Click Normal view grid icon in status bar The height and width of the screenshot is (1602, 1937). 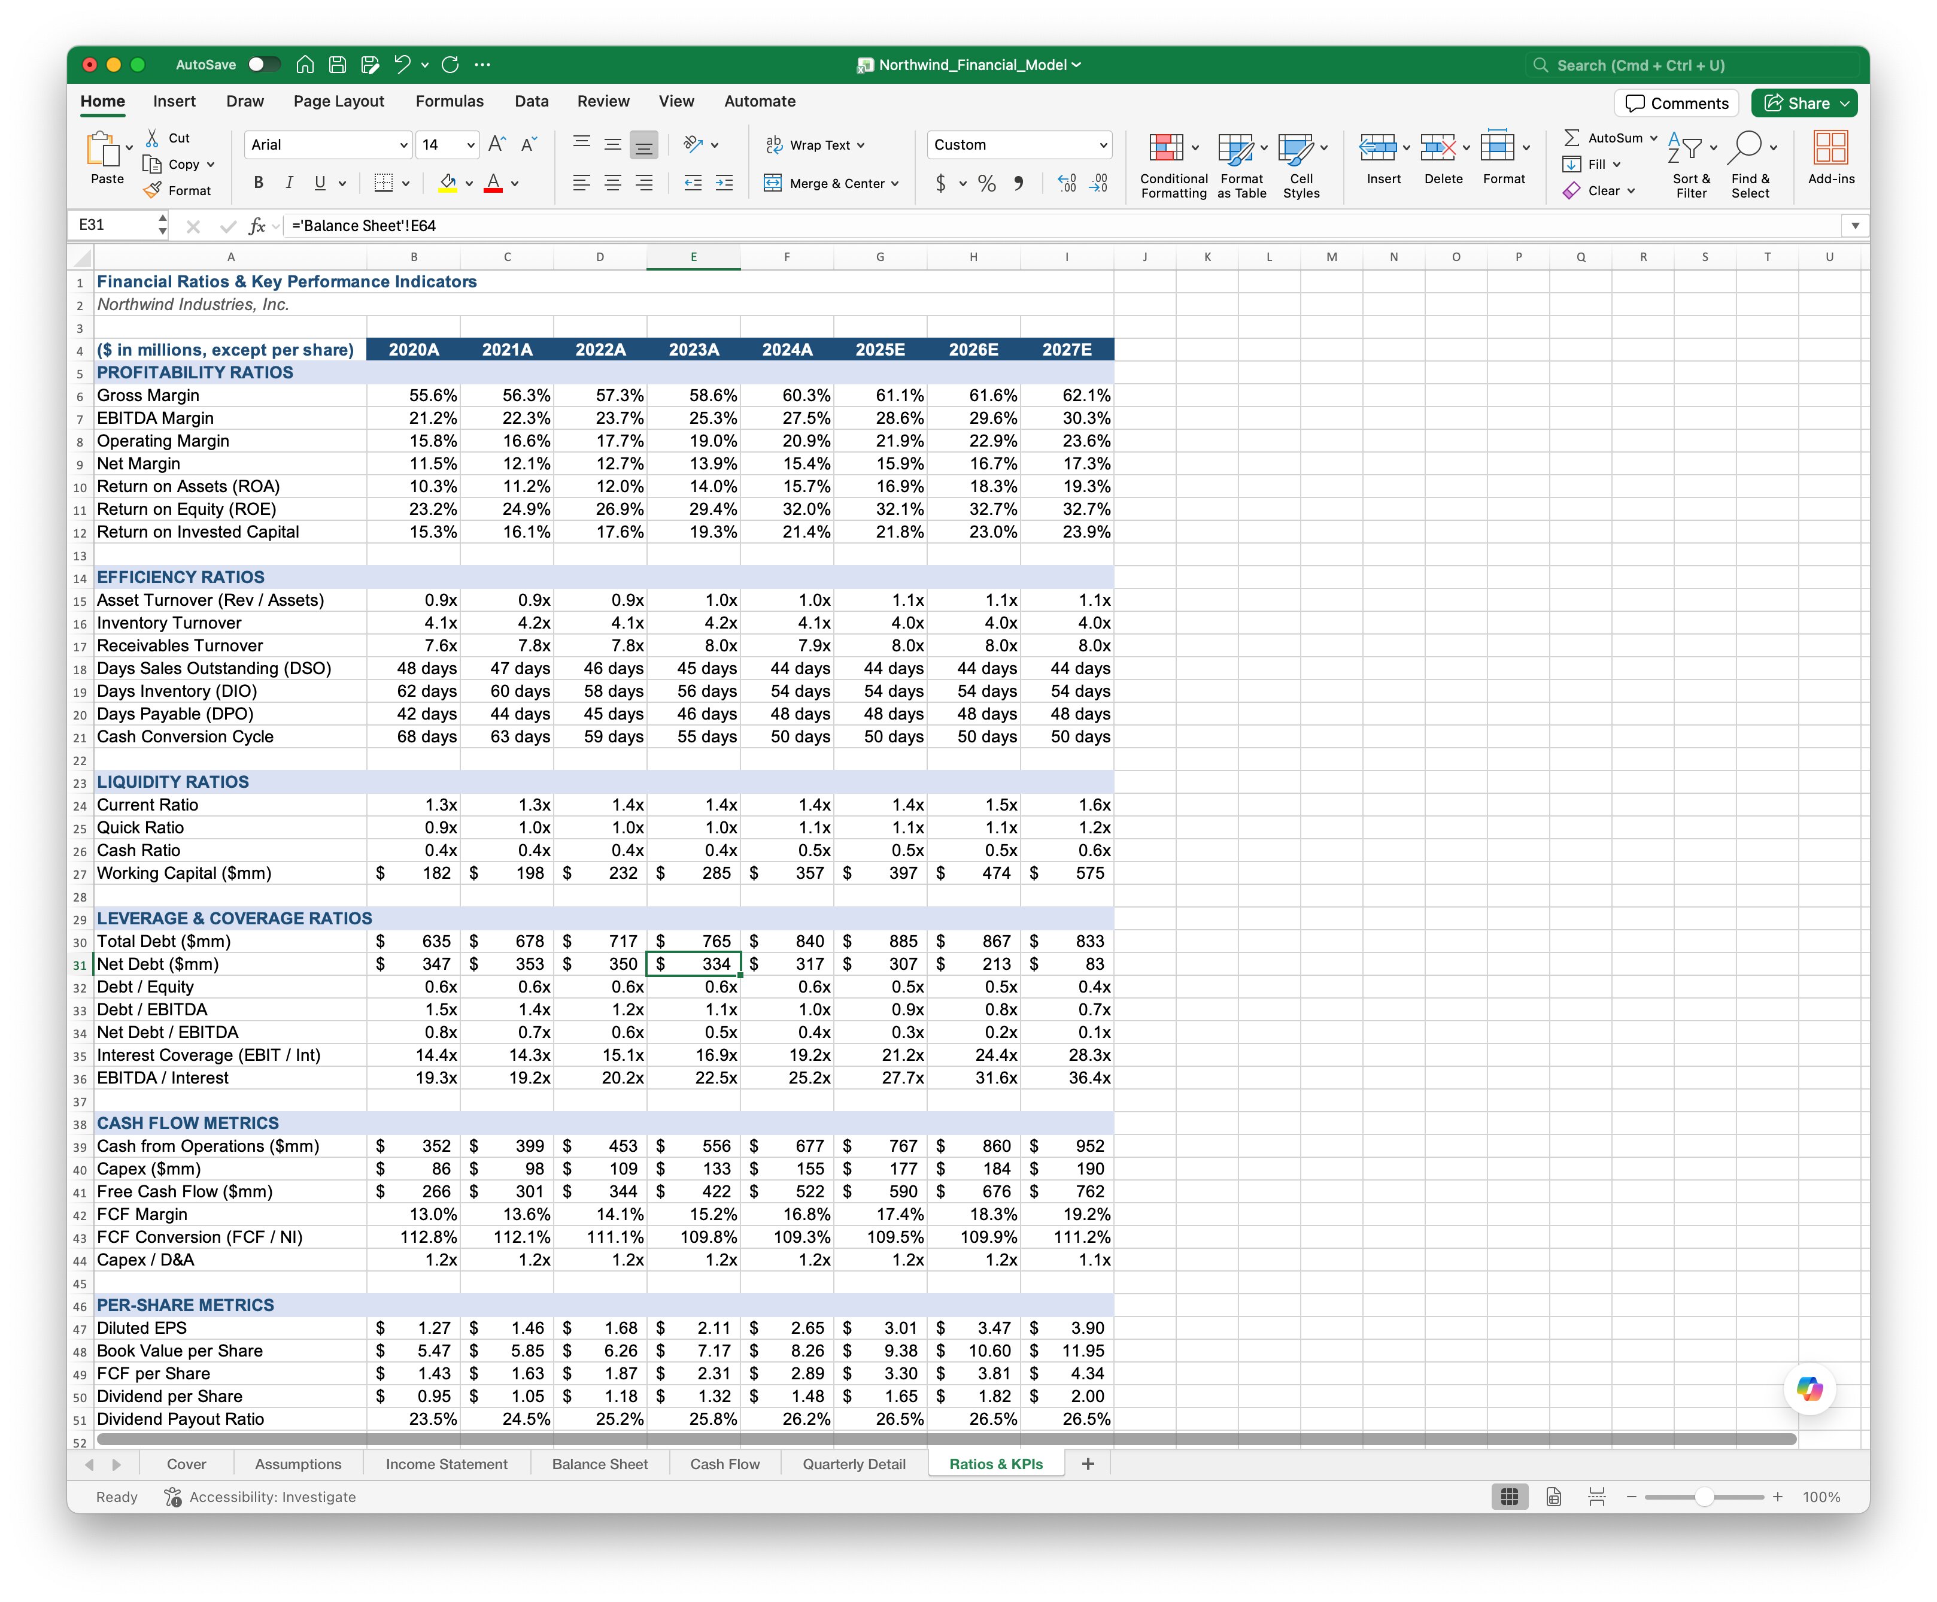tap(1510, 1497)
